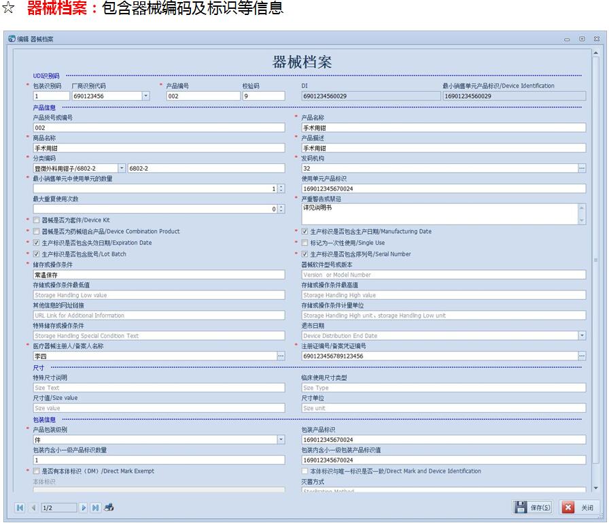609x525 pixels.
Task: Click the 包装内含小一级包装产品标识值 field
Action: click(444, 460)
